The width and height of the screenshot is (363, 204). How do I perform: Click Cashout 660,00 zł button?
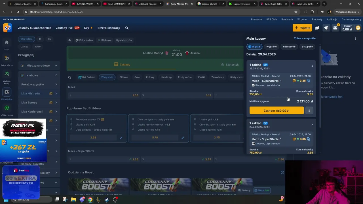277,110
